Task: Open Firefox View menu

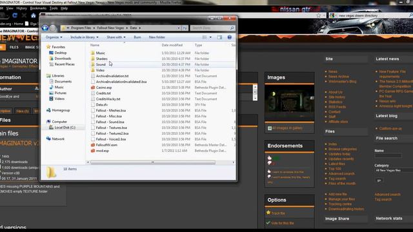Action: pyautogui.click(x=10, y=8)
